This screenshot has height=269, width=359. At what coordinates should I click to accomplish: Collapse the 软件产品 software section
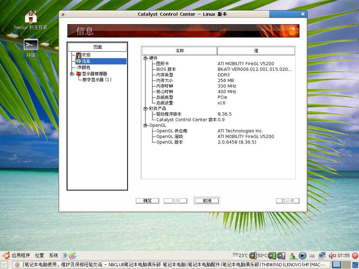tap(145, 109)
